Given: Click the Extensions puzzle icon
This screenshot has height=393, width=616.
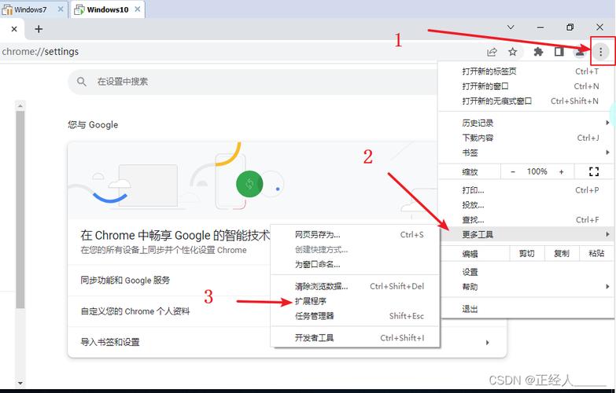Looking at the screenshot, I should point(538,51).
